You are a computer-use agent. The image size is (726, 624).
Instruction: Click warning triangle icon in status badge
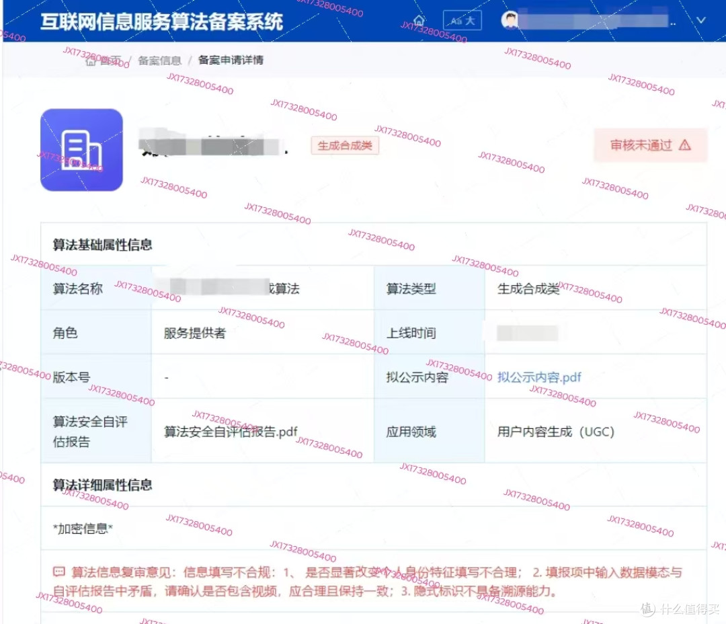[x=685, y=145]
